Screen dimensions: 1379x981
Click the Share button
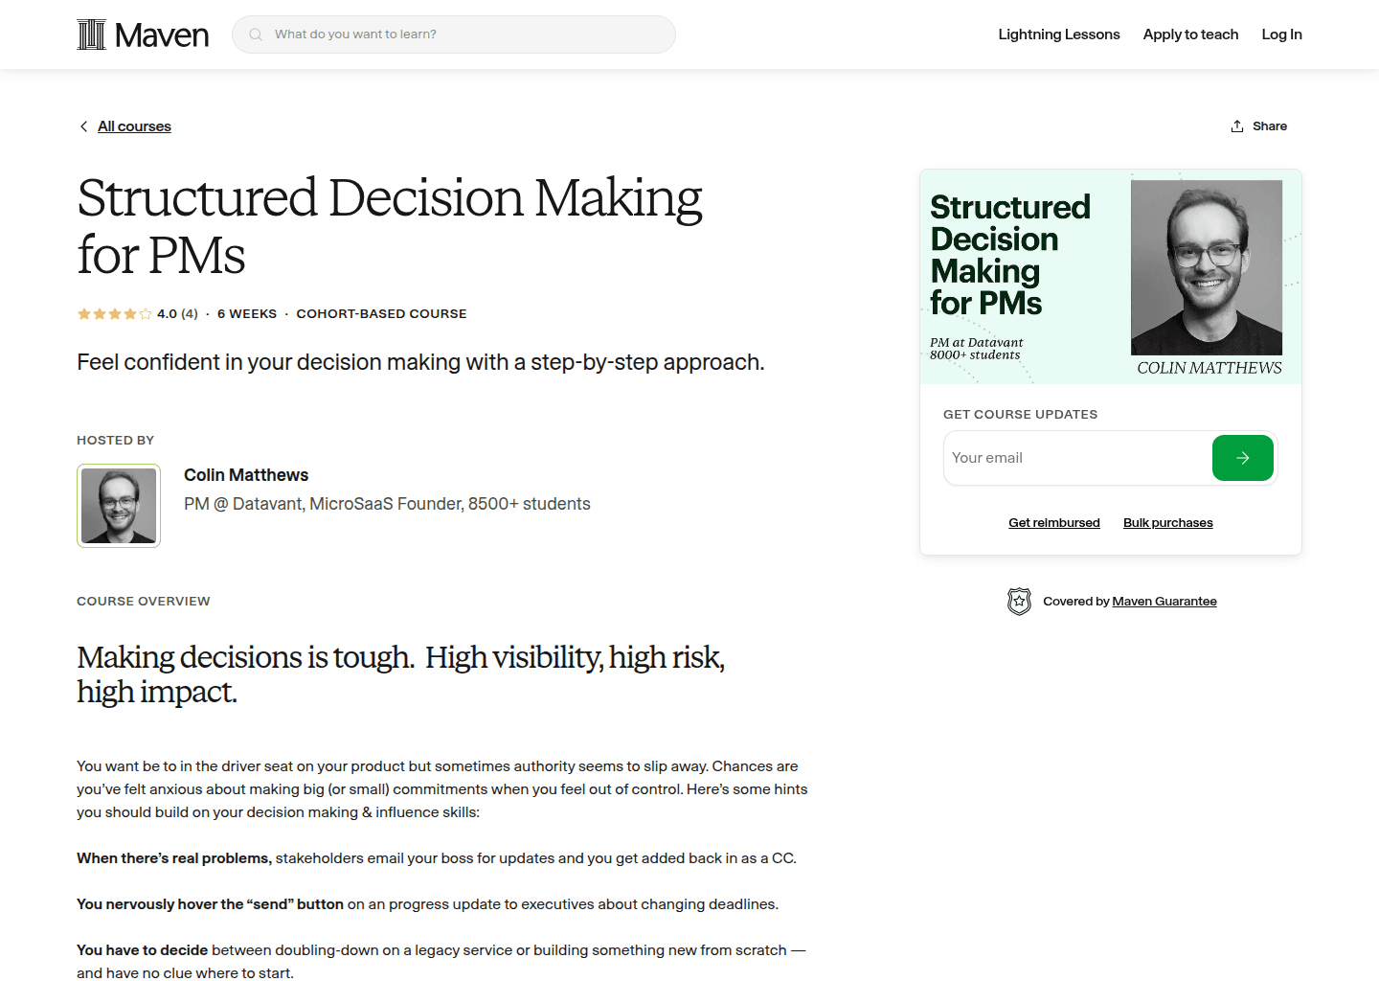click(x=1271, y=125)
